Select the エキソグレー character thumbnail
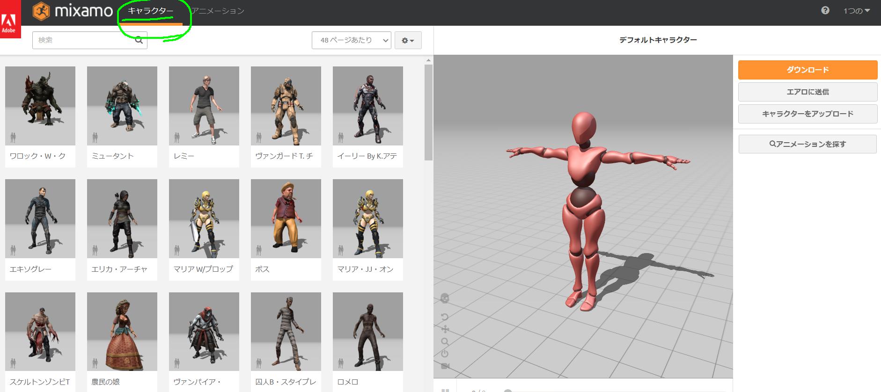Viewport: 881px width, 392px height. (x=40, y=218)
